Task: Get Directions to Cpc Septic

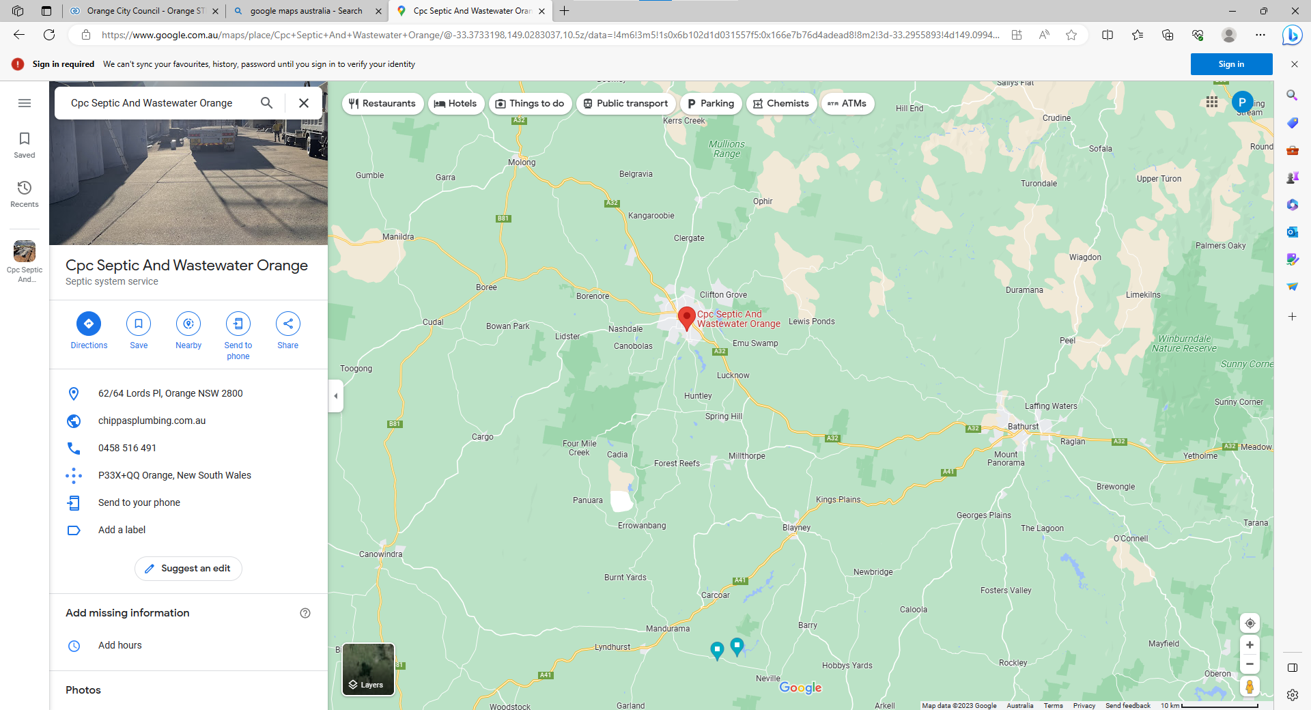Action: [x=89, y=330]
